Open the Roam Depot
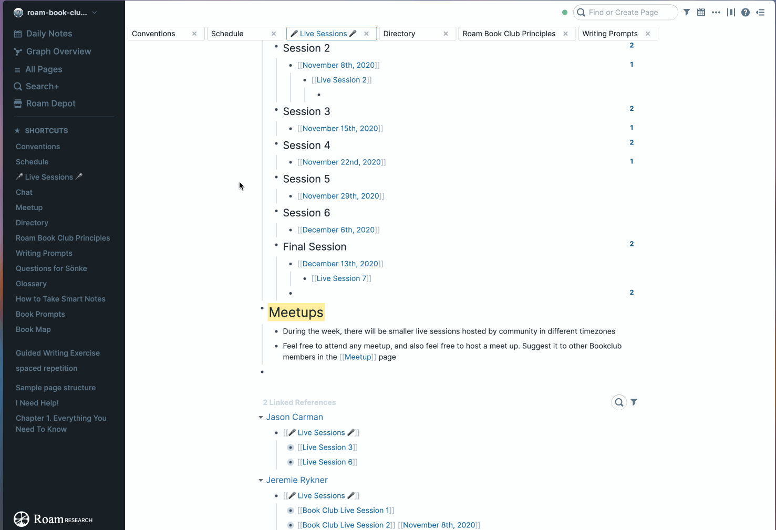 [x=50, y=103]
